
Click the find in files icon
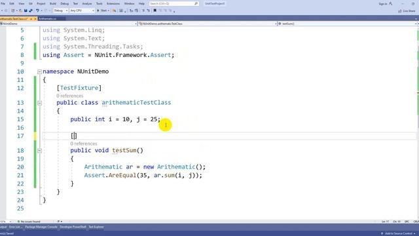pyautogui.click(x=114, y=10)
